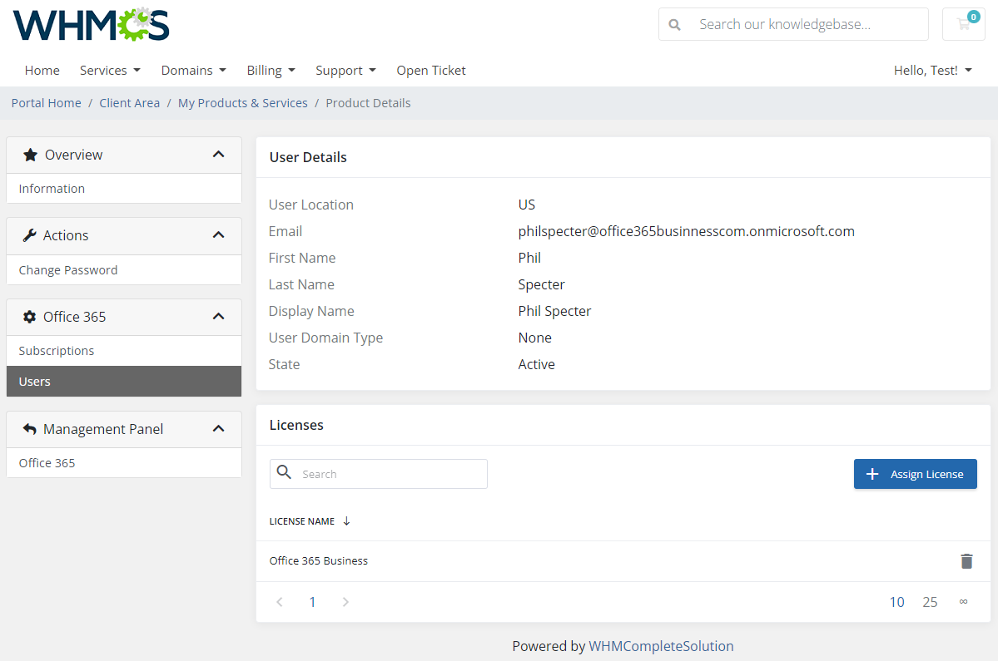The width and height of the screenshot is (998, 661).
Task: Collapse the Office 365 sidebar panel
Action: tap(218, 317)
